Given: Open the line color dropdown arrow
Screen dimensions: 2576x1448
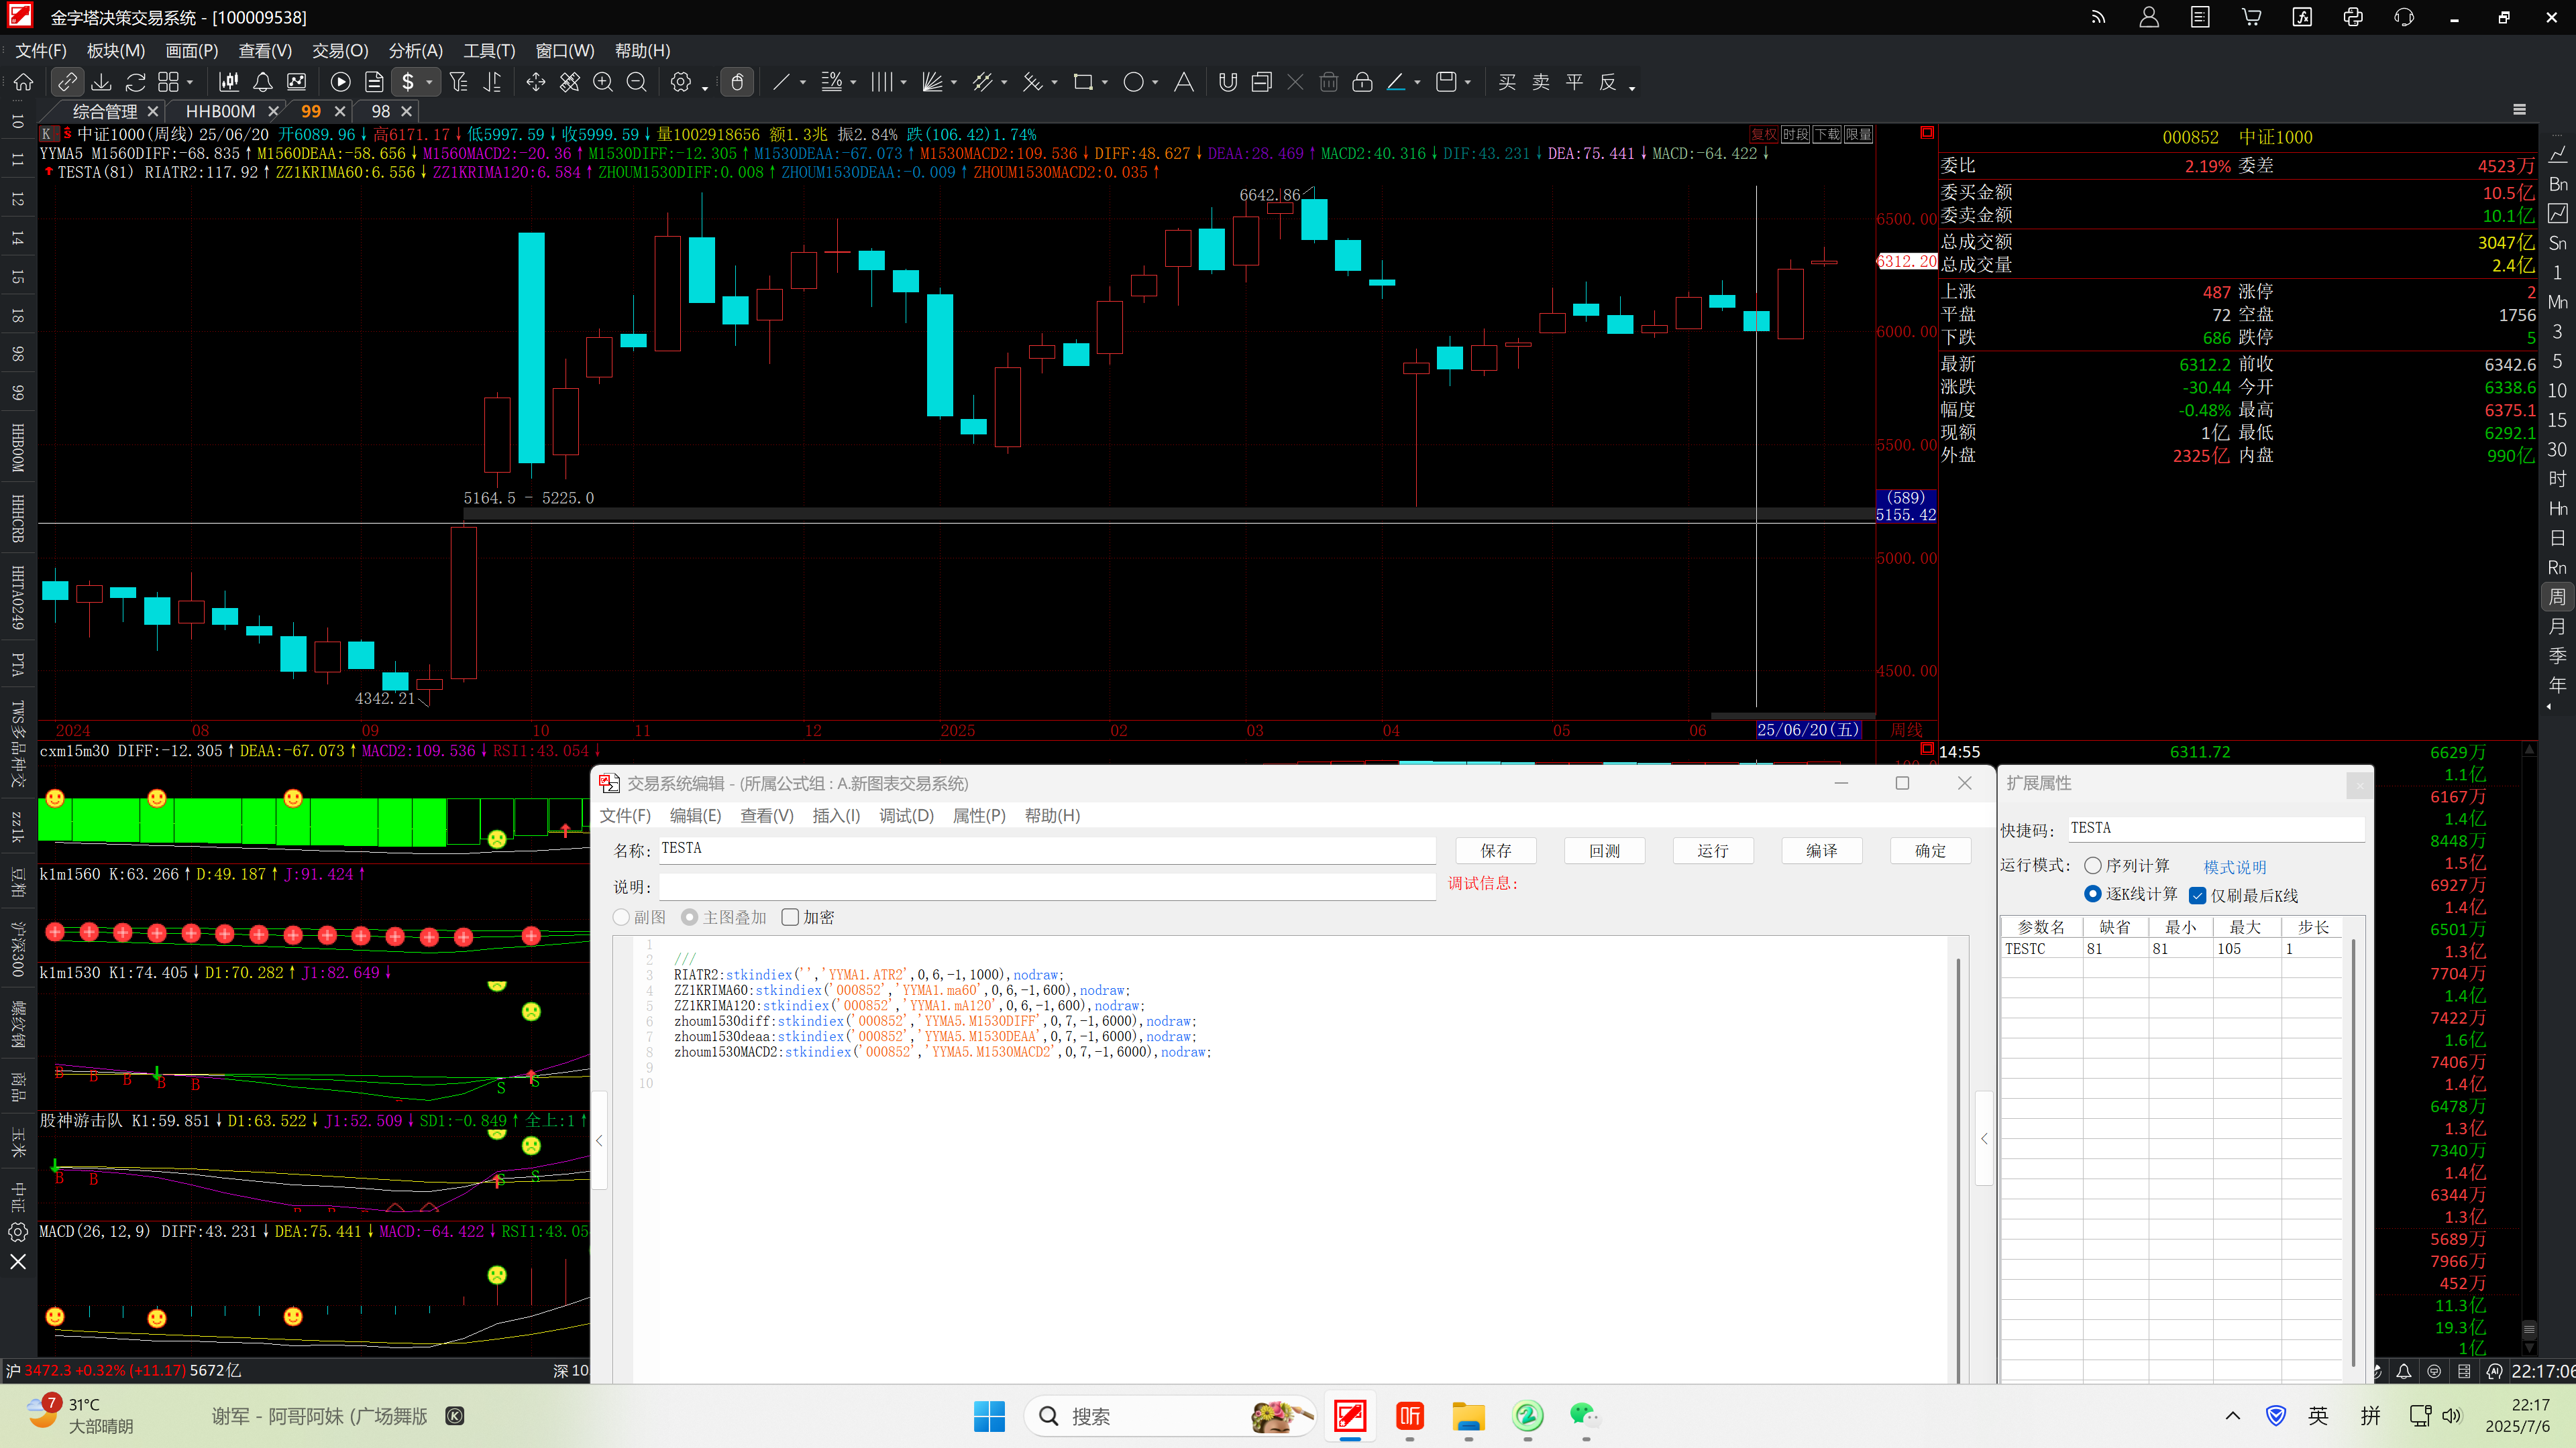Looking at the screenshot, I should pyautogui.click(x=1417, y=83).
